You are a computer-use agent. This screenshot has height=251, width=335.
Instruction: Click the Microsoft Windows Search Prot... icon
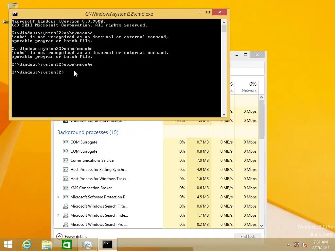point(65,225)
